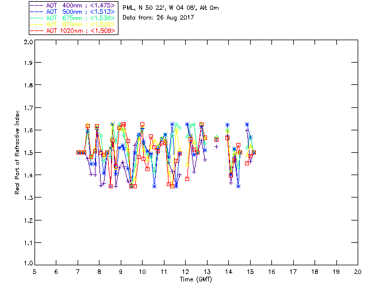This screenshot has height=294, width=368.
Task: Click the 'Time (GMT)' axis title
Action: click(195, 280)
